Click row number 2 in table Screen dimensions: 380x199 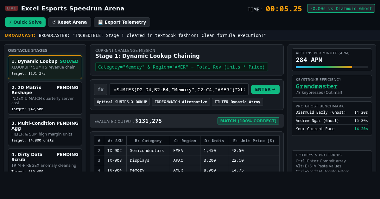tap(99, 150)
